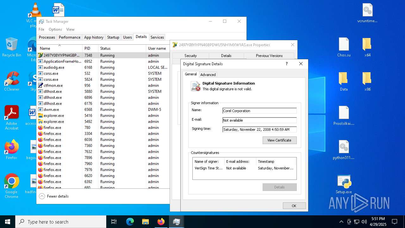Open Task Manager View menu
Viewport: 405px width, 228px height.
[x=70, y=29]
